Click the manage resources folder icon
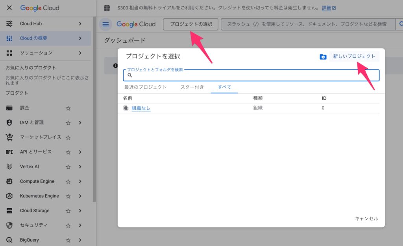 point(323,57)
